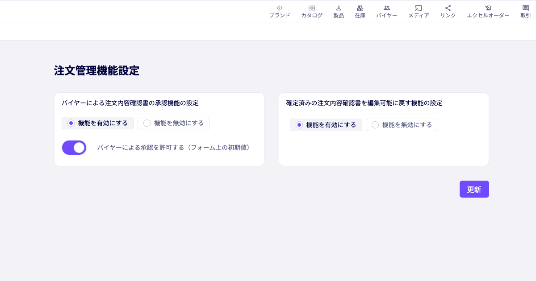536x281 pixels.
Task: Open the ブランド menu label
Action: [x=280, y=16]
